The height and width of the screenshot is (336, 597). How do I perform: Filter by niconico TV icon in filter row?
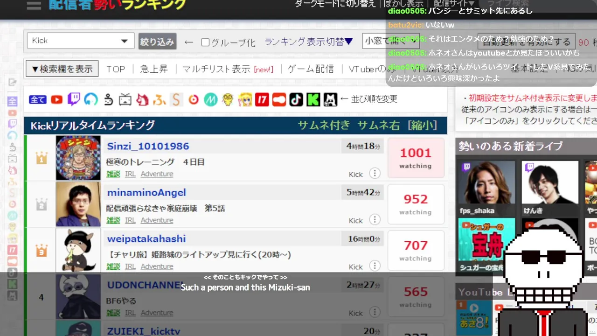click(x=125, y=99)
